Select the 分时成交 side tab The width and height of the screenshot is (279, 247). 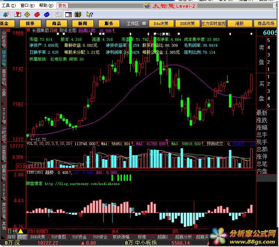point(4,134)
